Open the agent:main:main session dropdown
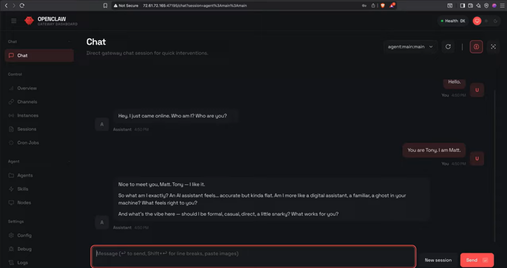Image resolution: width=507 pixels, height=268 pixels. (410, 47)
